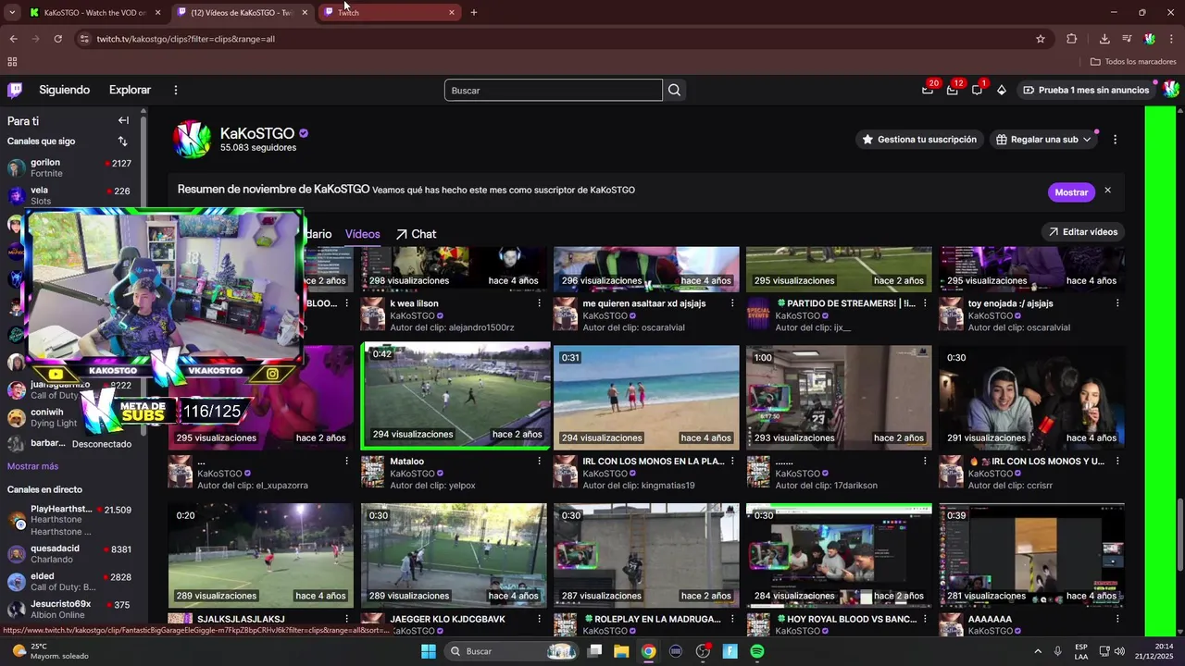
Task: Switch to the KaKoSTGO Watch the VOD tab
Action: point(95,12)
